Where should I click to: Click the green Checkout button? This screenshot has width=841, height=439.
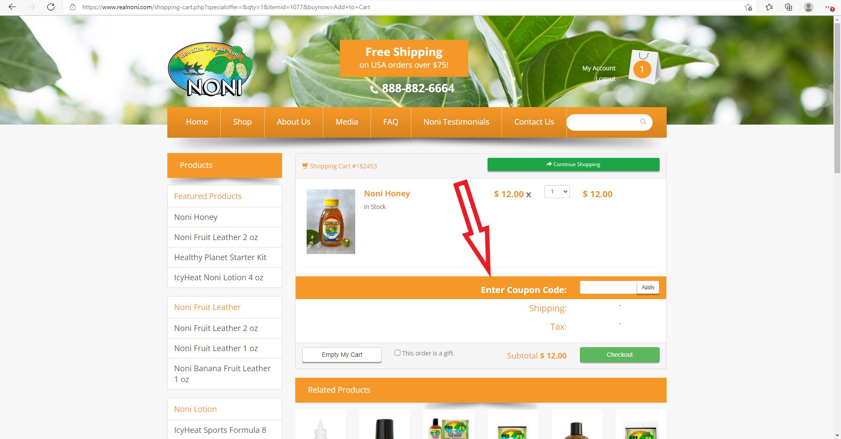click(x=619, y=355)
